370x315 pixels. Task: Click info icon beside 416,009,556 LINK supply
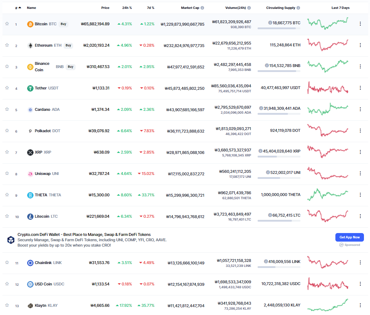(x=266, y=262)
